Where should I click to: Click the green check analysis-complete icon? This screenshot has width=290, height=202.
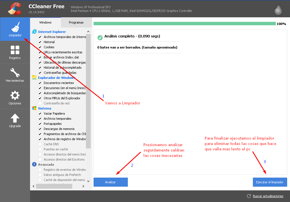click(100, 37)
